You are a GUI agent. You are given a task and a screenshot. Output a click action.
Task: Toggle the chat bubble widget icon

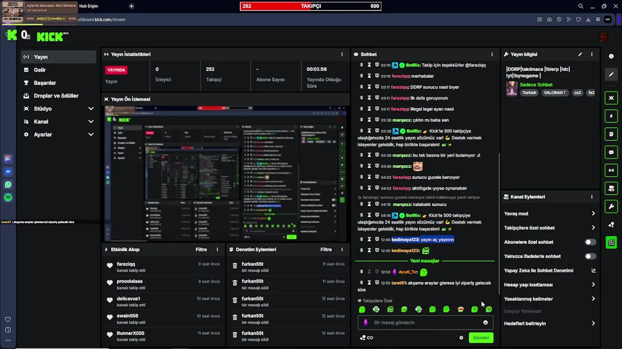point(611,152)
